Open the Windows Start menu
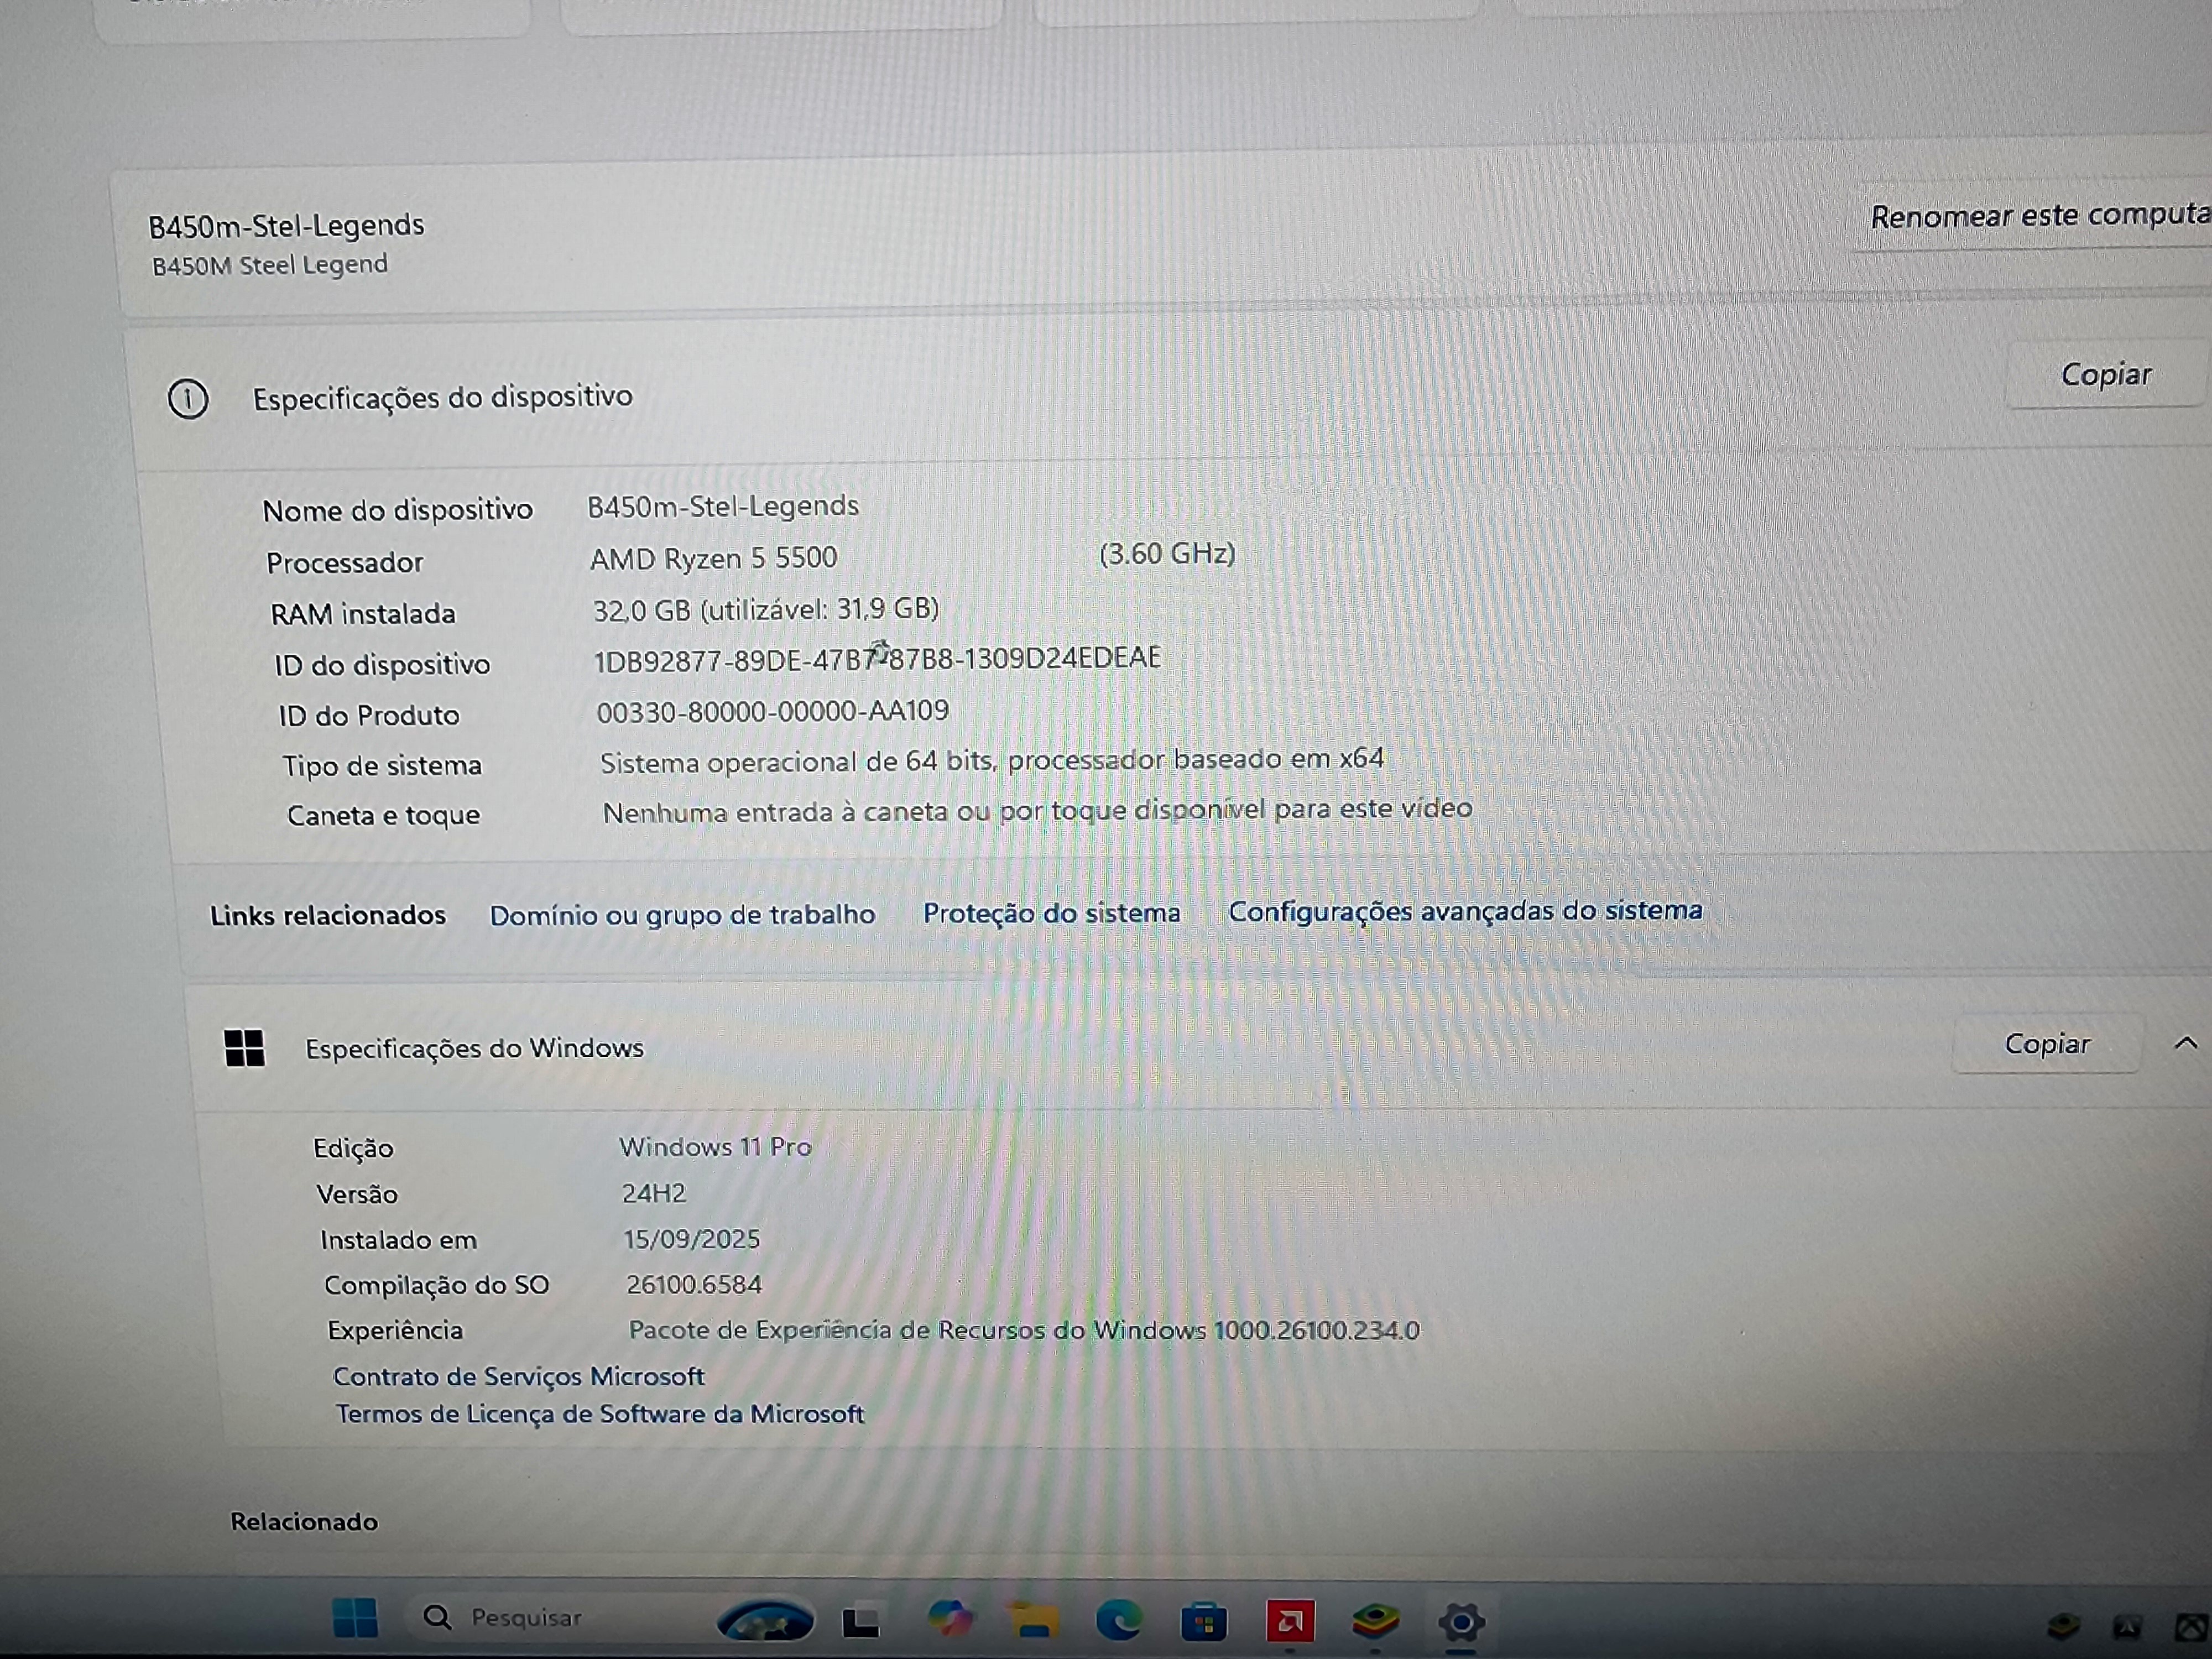The height and width of the screenshot is (1659, 2212). pyautogui.click(x=355, y=1617)
